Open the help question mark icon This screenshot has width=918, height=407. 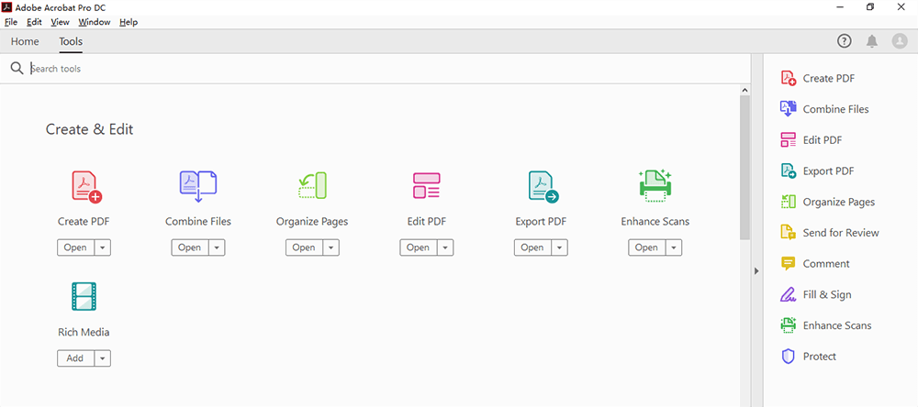pos(844,41)
